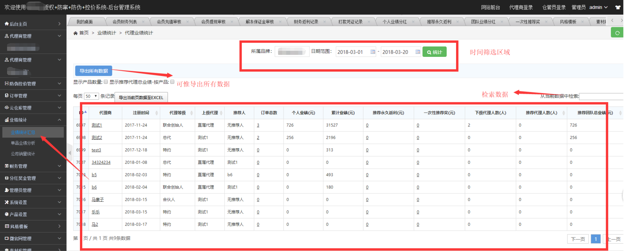Switch to 会员财务列表 tab
The height and width of the screenshot is (251, 624).
click(x=125, y=22)
